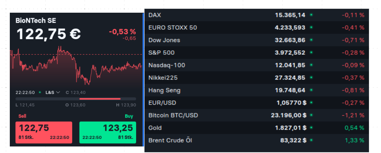Select the DAX index row
The height and width of the screenshot is (153, 381).
[x=256, y=15]
